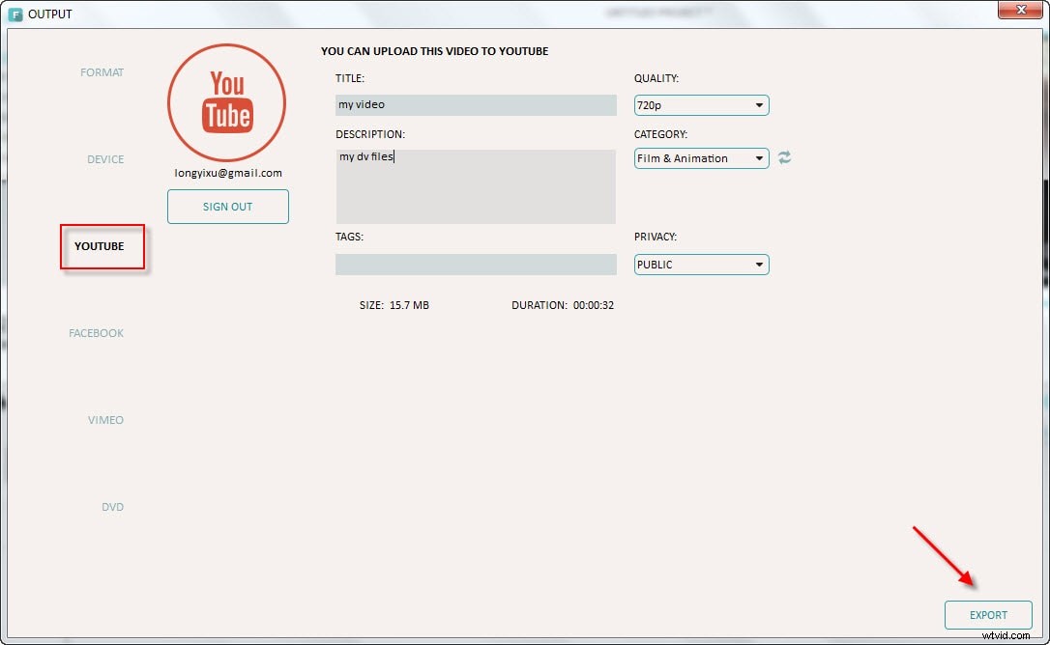
Task: Select the DEVICE tab
Action: click(x=104, y=158)
